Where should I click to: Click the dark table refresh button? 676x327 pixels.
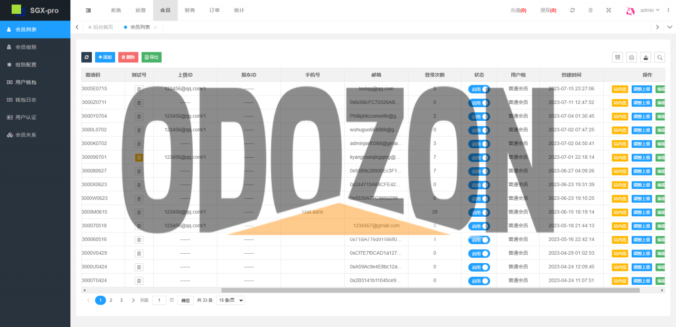tap(87, 57)
